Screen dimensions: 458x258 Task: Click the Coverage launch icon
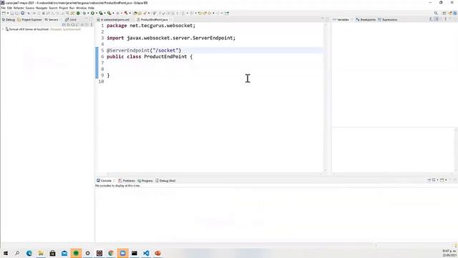click(101, 13)
